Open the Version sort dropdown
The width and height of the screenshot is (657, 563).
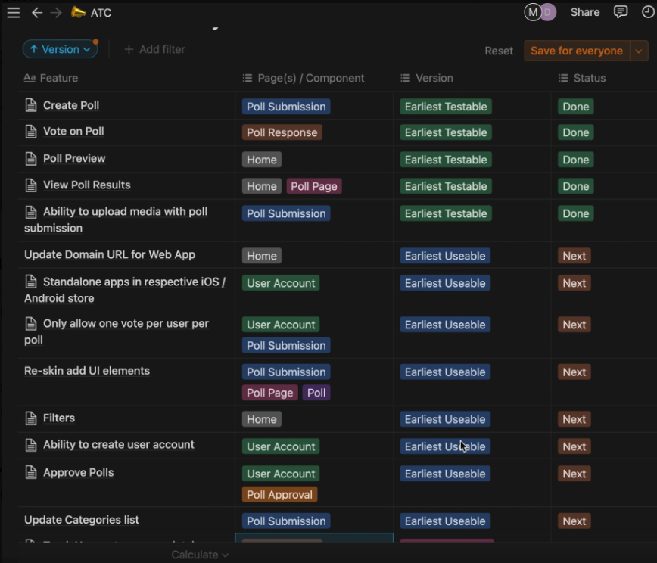click(x=60, y=48)
